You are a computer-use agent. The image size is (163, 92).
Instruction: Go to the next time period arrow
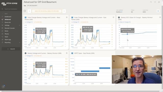[x=64, y=11]
